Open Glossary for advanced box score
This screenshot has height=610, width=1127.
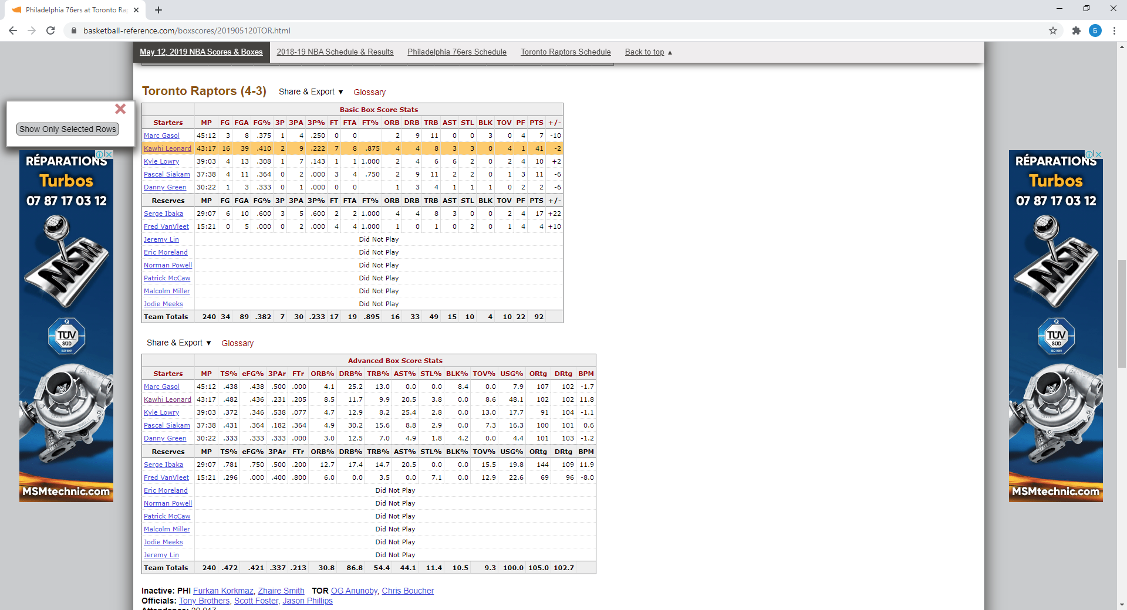(237, 343)
